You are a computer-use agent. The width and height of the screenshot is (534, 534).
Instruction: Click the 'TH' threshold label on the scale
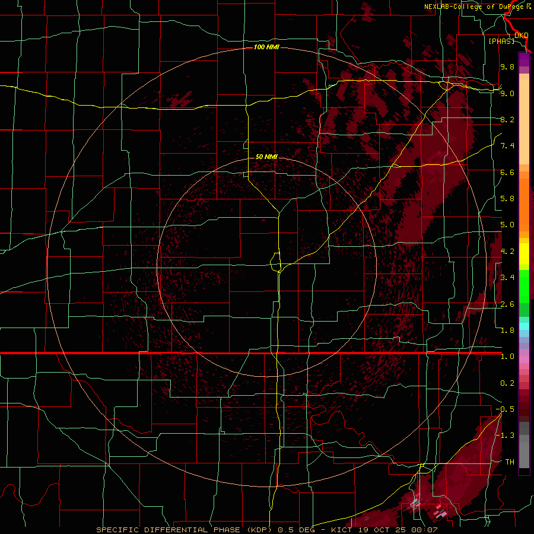click(x=510, y=462)
